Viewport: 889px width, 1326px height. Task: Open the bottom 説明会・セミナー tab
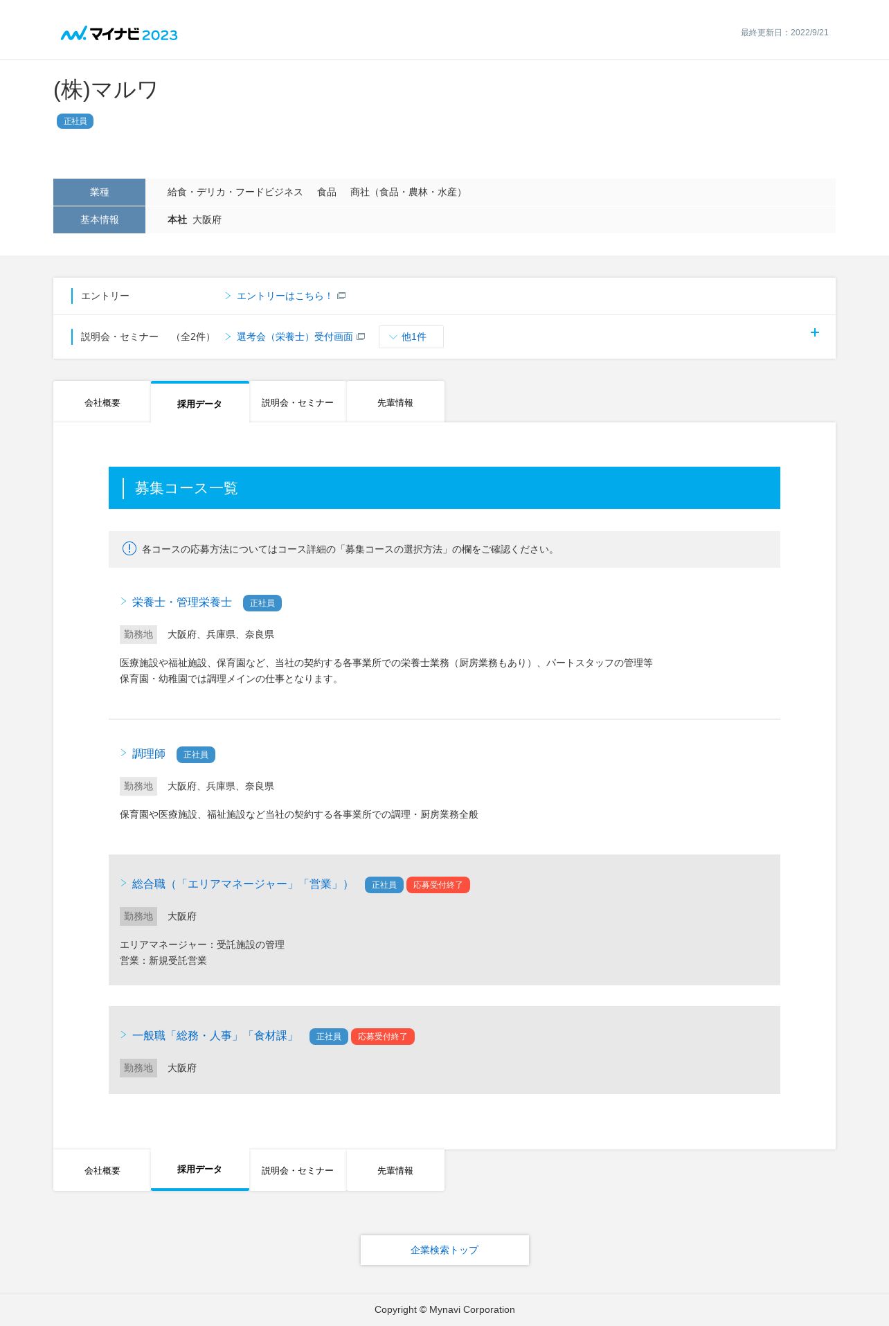pos(298,1170)
